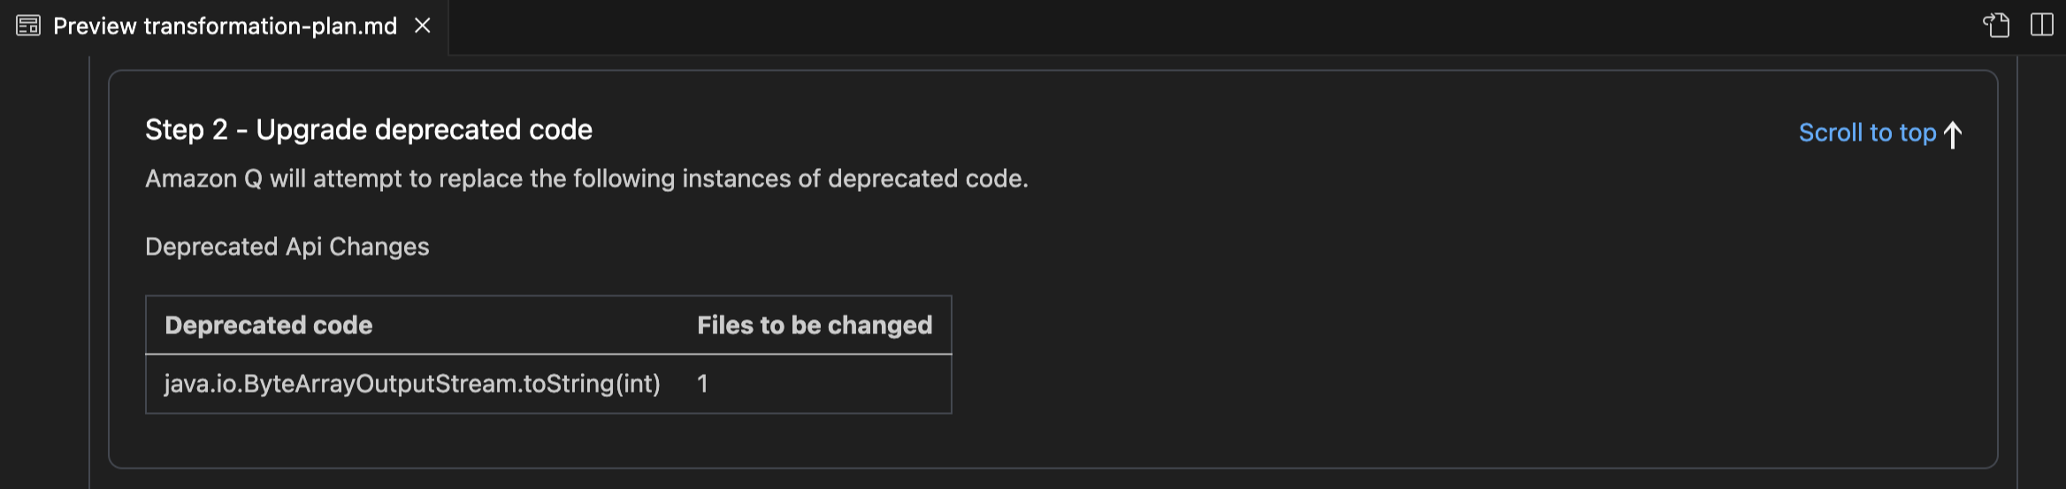This screenshot has height=489, width=2066.
Task: Click the Show Source icon in editor toolbar
Action: (x=1996, y=25)
